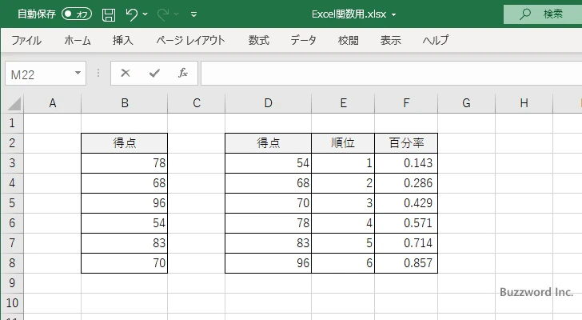Select row 10 header
This screenshot has width=582, height=320.
click(12, 303)
